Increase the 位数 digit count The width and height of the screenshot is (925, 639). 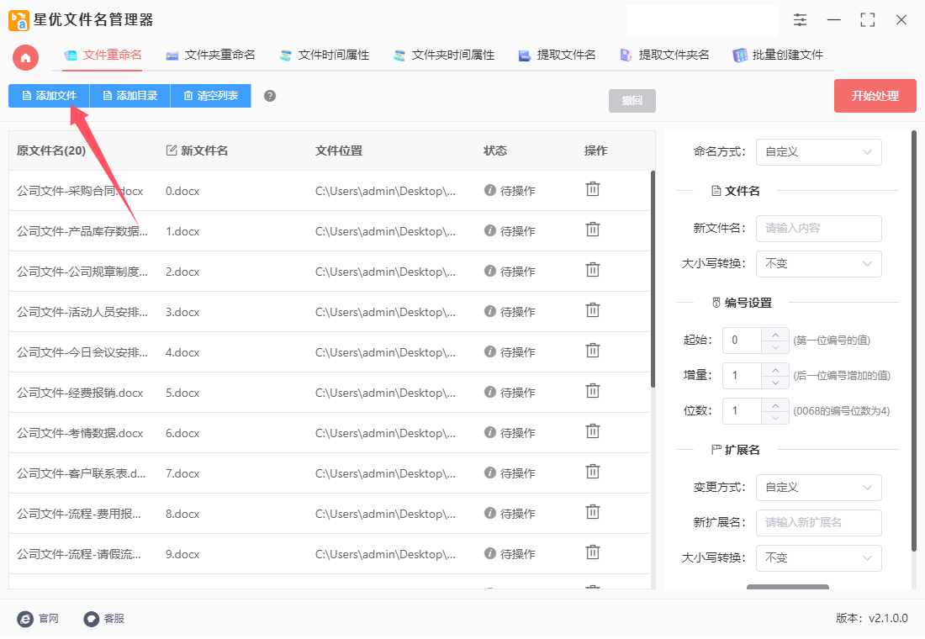pyautogui.click(x=775, y=404)
